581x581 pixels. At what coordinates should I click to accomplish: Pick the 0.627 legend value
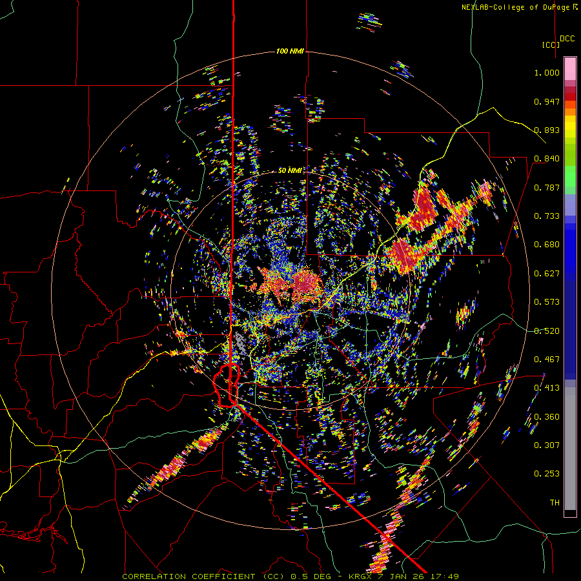coord(547,274)
